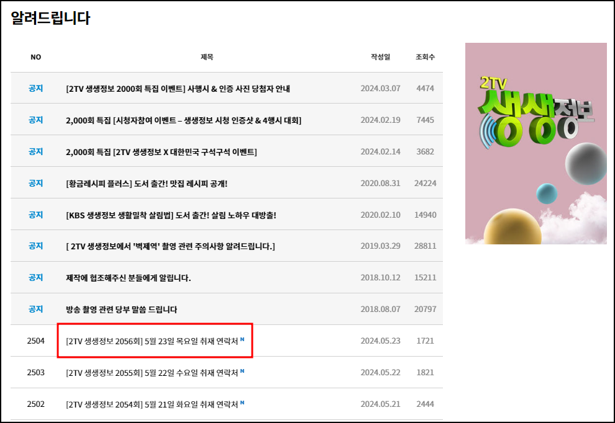Open post 2056회 5월 23일 목요일 취재 연락처
The image size is (615, 423).
(152, 341)
